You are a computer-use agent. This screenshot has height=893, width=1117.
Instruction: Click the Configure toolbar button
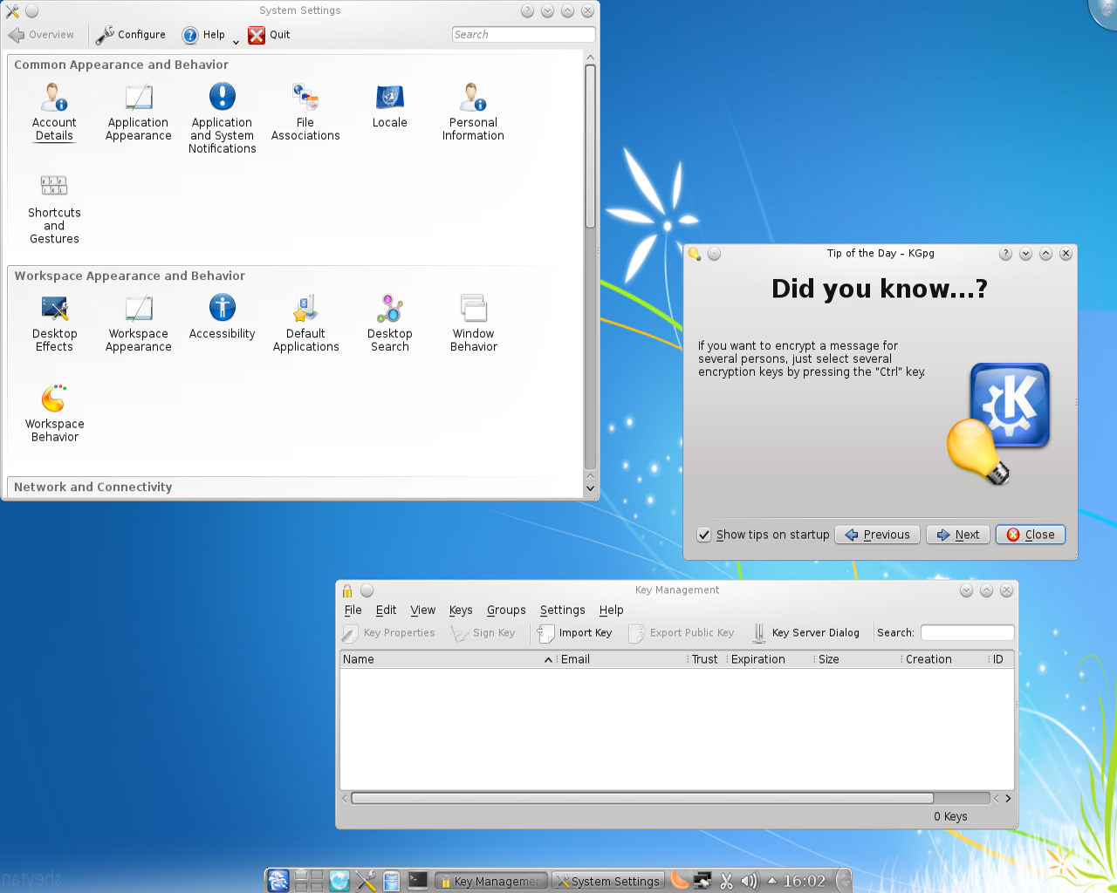[x=131, y=35]
